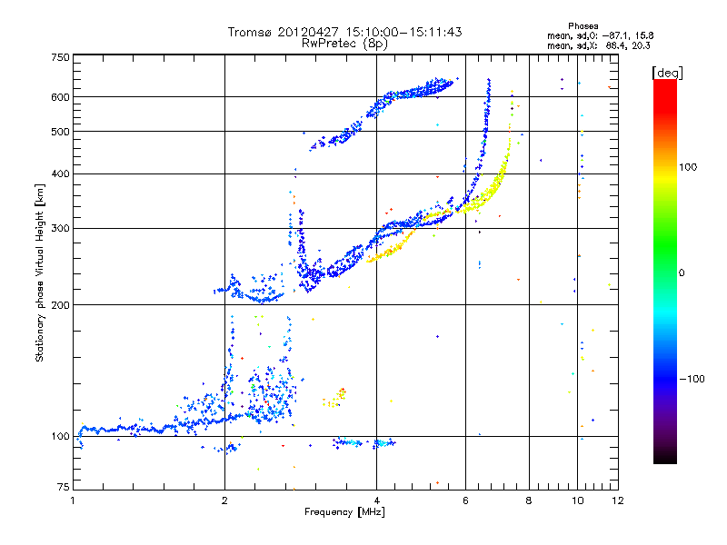Pick the green region of the colorbar
The image size is (727, 545).
[x=665, y=245]
